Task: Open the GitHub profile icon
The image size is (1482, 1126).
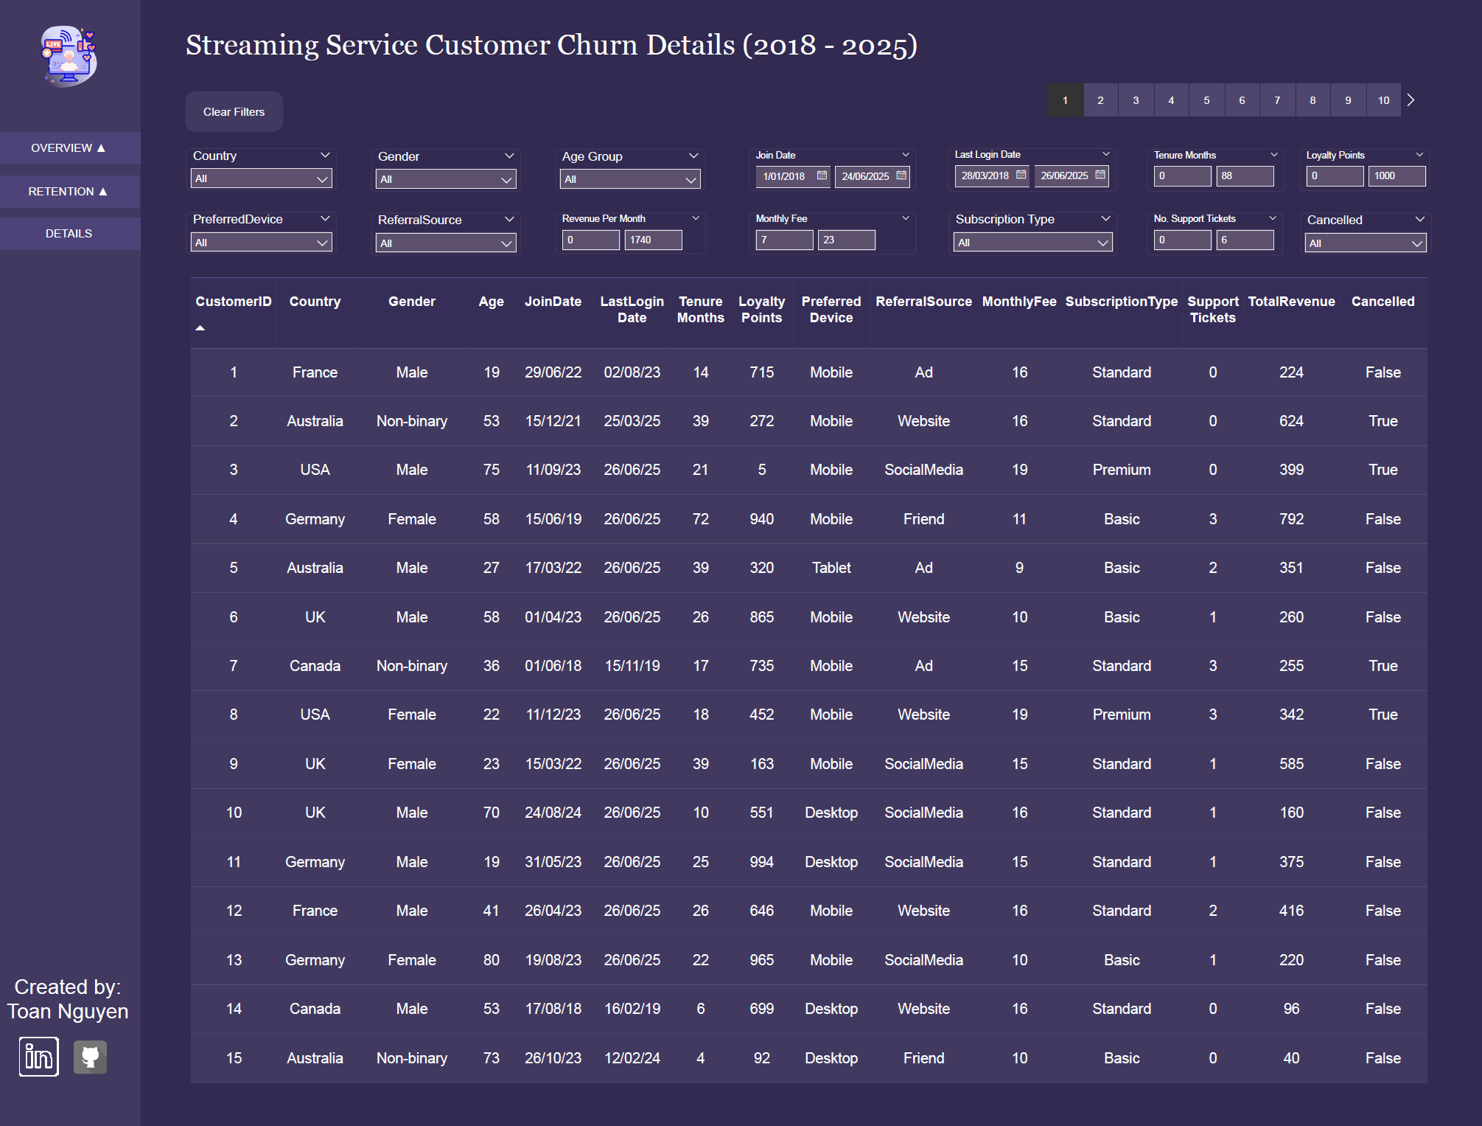Action: [x=90, y=1057]
